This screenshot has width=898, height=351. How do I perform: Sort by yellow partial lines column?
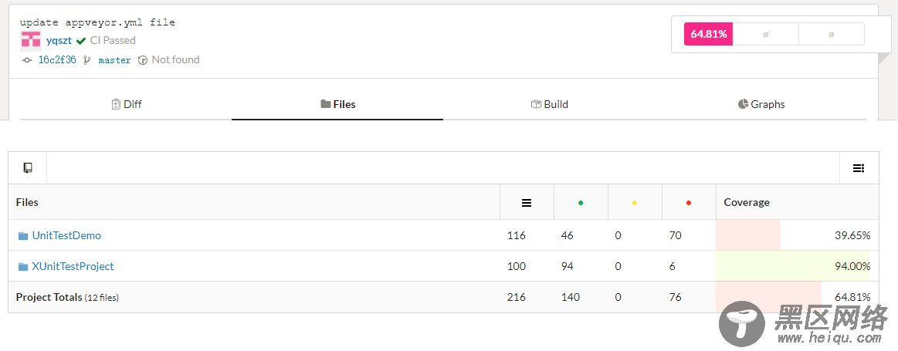(634, 202)
